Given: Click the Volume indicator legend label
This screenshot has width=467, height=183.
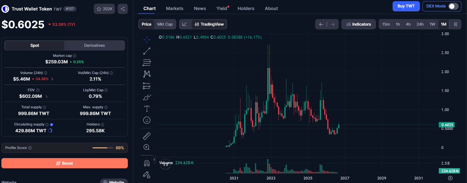Looking at the screenshot, I should [x=166, y=163].
